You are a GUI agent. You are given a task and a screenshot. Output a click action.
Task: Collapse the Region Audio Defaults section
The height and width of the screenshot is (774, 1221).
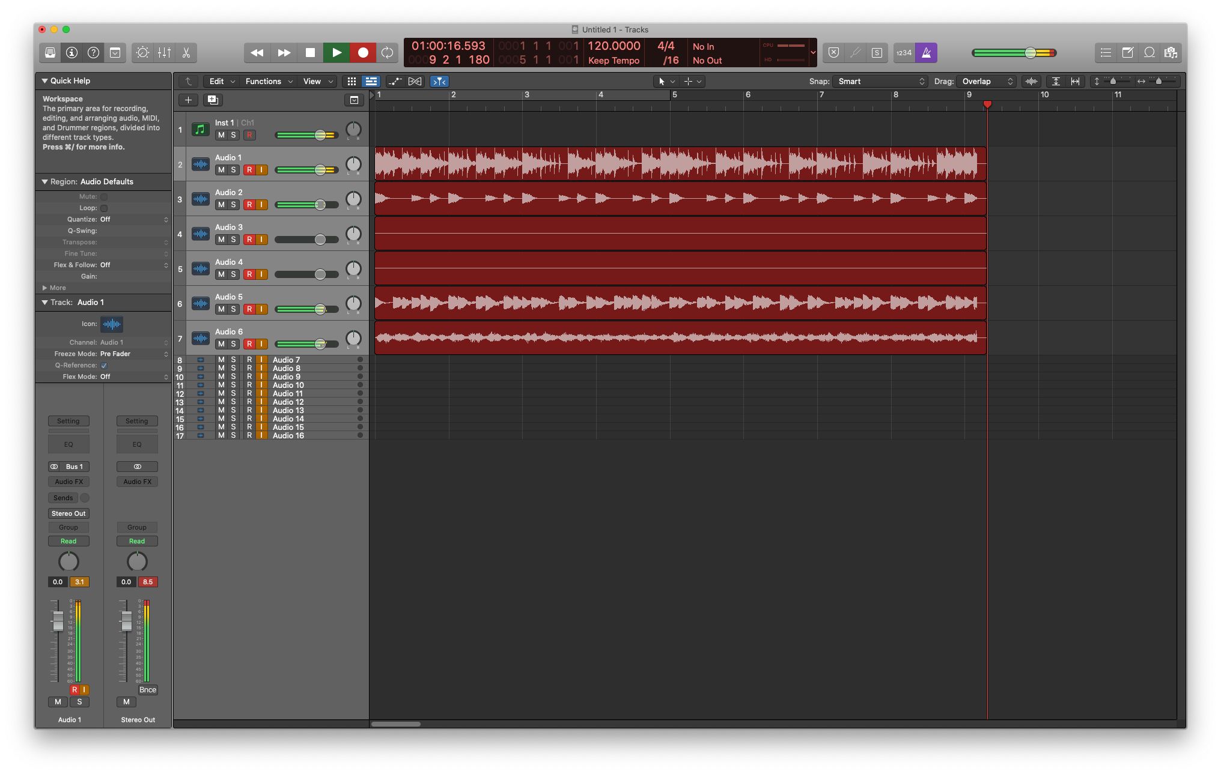tap(44, 181)
